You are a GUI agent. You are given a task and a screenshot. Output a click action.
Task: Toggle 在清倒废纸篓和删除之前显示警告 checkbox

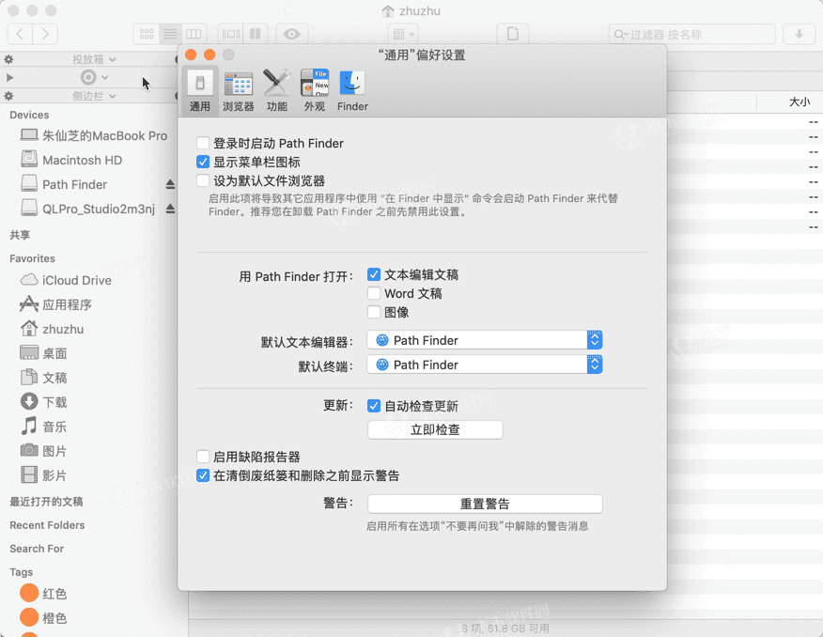[203, 475]
